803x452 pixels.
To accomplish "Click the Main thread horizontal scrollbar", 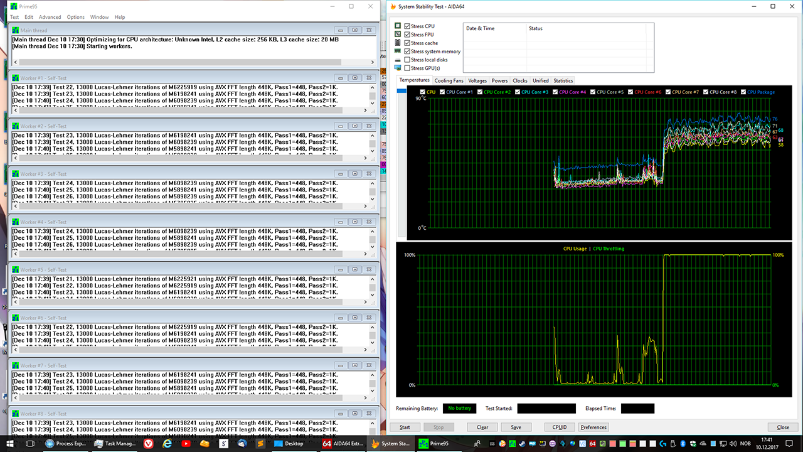I will pyautogui.click(x=194, y=62).
